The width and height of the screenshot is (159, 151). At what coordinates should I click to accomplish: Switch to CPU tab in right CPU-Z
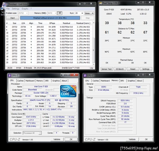tap(87, 81)
